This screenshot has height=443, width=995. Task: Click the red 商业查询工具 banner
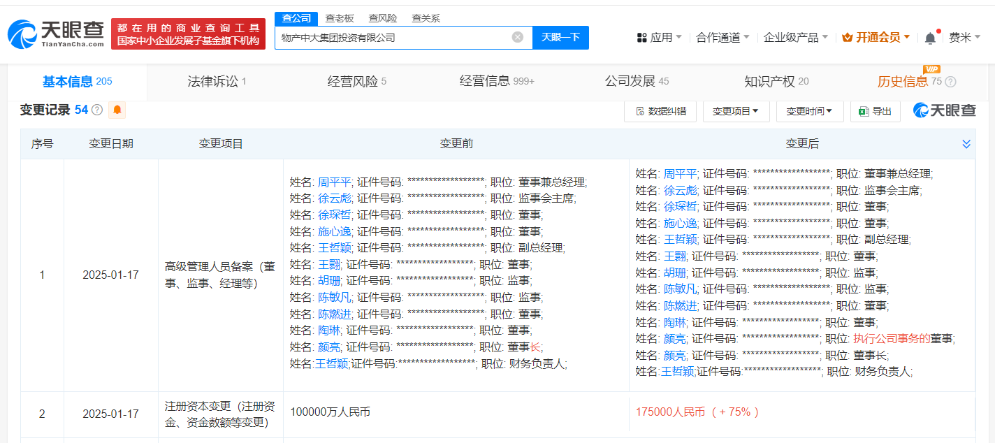click(189, 34)
